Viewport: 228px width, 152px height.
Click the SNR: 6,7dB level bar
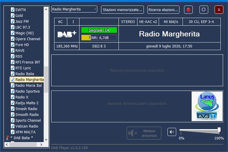pyautogui.click(x=99, y=38)
